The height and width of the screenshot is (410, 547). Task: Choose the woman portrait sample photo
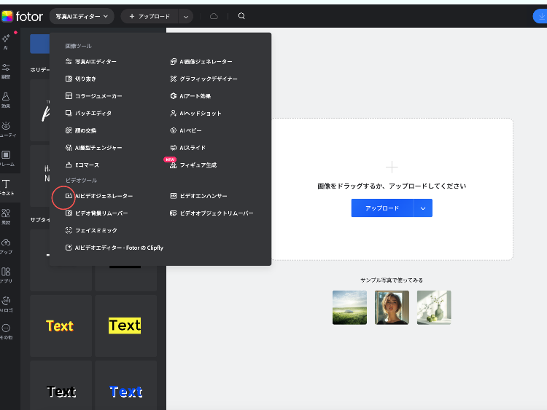(x=392, y=307)
